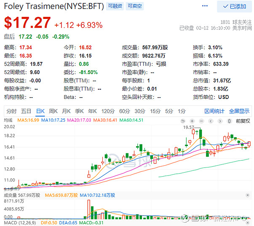Close the volume indicator panel
Screen dimensions: 254x226
point(248,195)
